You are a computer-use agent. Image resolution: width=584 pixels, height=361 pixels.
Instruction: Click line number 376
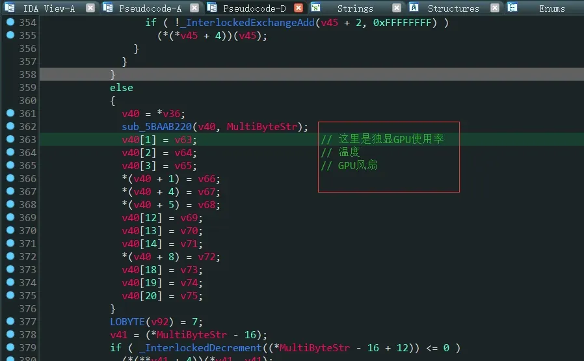[x=27, y=309]
